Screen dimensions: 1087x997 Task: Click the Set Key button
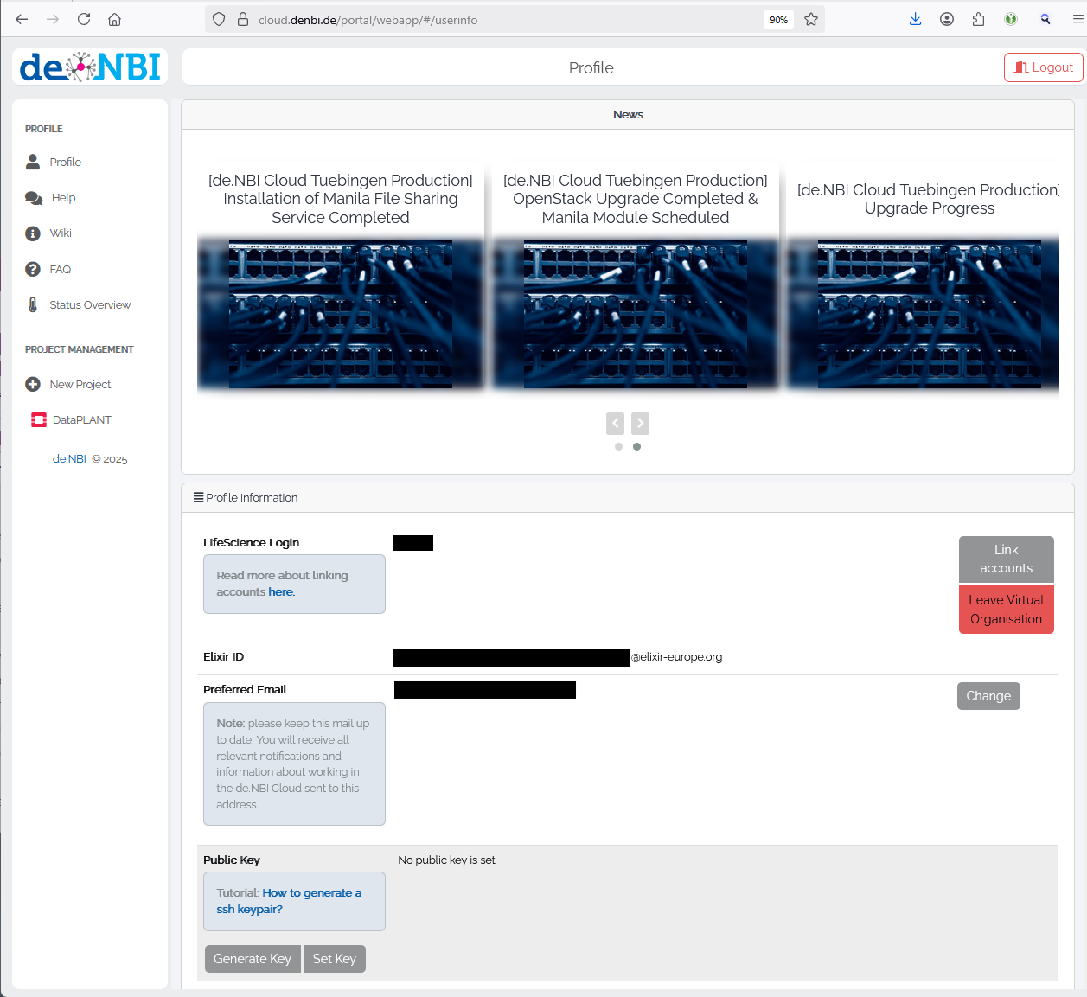pos(335,959)
